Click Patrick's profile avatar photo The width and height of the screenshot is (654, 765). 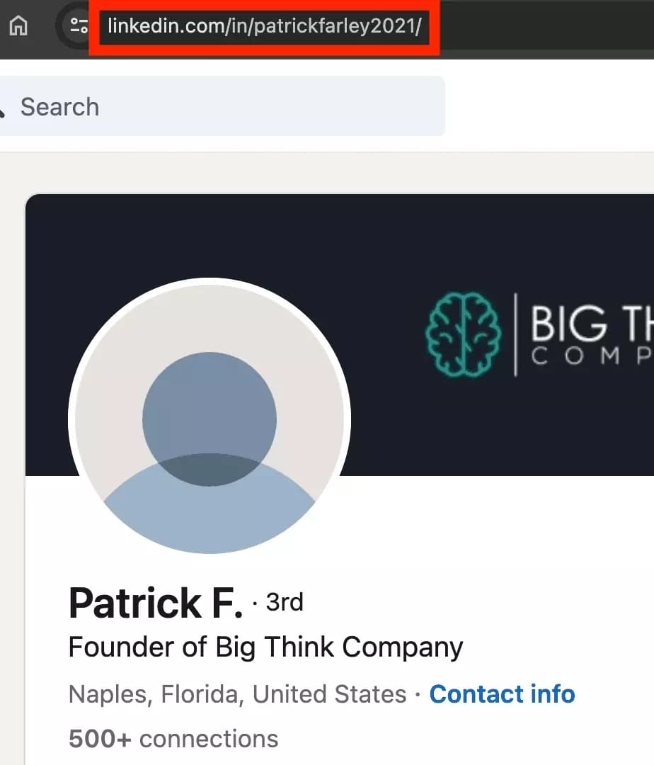(209, 419)
